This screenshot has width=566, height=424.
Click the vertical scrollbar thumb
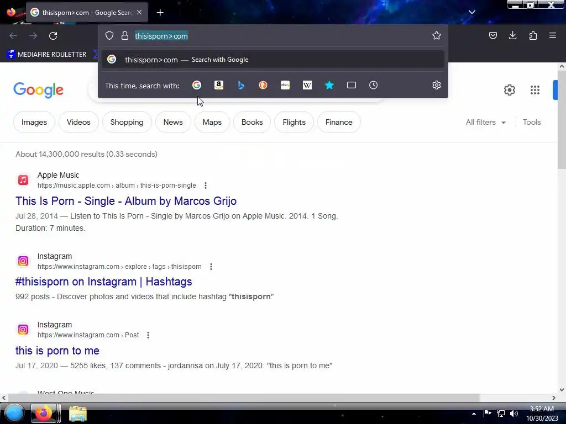click(x=562, y=120)
